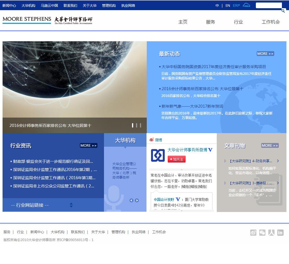Show previous 大华机构 item with left arrow
The height and width of the screenshot is (264, 289).
[x=131, y=200]
